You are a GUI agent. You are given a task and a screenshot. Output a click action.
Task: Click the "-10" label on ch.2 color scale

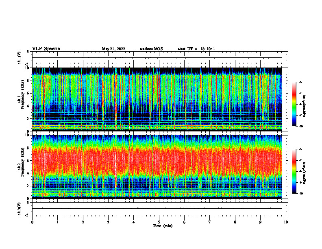pos(300,194)
